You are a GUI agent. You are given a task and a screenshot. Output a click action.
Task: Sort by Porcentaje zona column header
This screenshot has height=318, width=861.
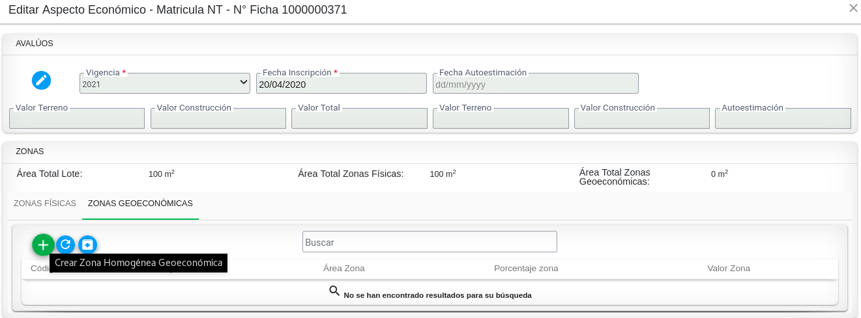pos(525,269)
